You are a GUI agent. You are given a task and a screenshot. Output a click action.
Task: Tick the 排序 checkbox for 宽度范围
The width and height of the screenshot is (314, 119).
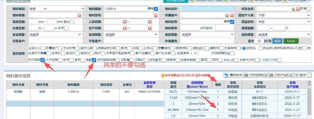pos(72,22)
